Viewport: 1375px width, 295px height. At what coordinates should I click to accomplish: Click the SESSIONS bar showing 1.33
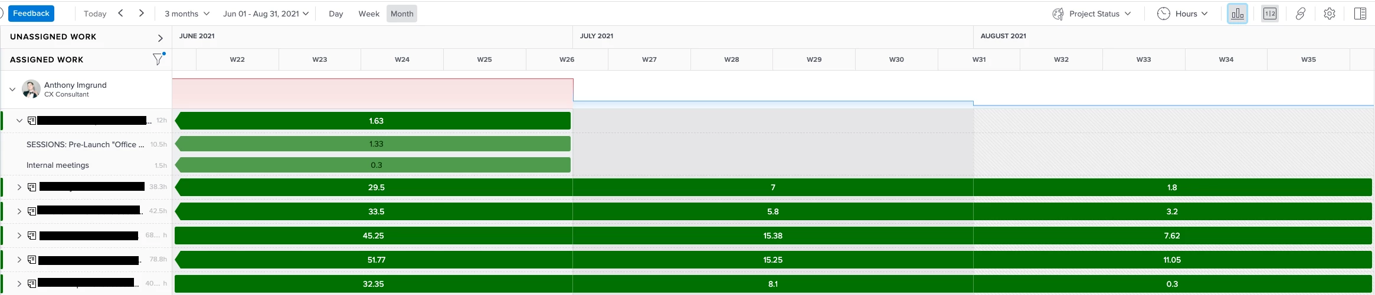tap(373, 144)
